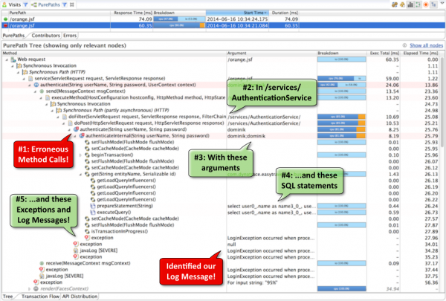446x301 pixels.
Task: Switch to the Transaction Flow tab
Action: click(x=40, y=297)
